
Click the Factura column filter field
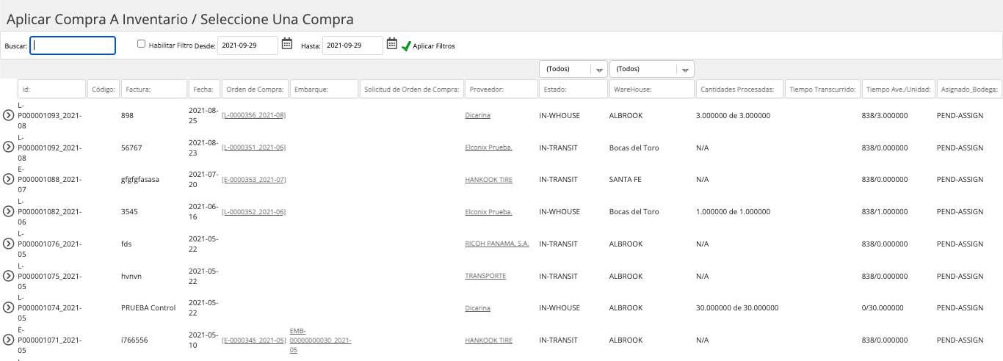(154, 89)
